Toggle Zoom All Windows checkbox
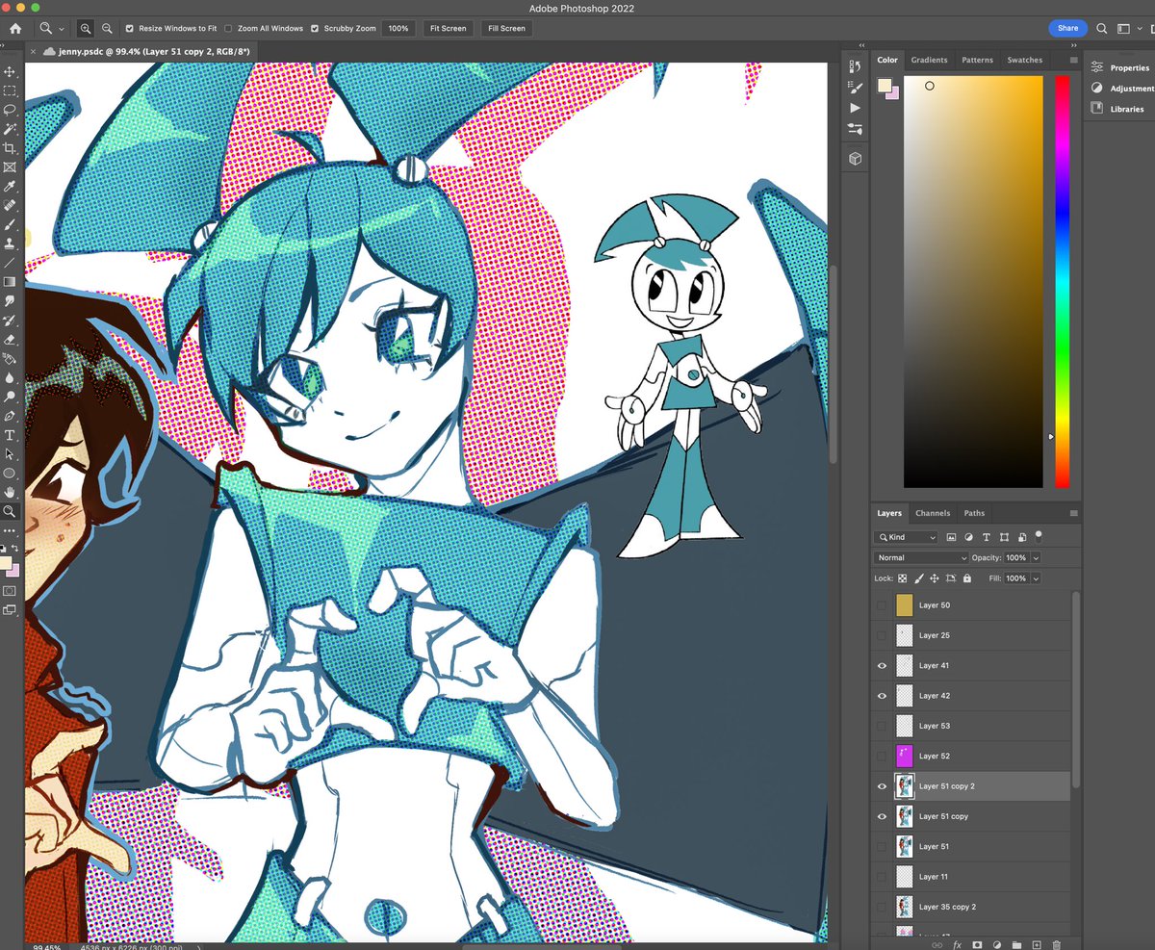Screen dimensions: 1155x950 click(228, 29)
